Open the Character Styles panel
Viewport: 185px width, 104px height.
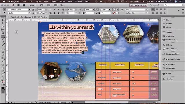(x=173, y=59)
